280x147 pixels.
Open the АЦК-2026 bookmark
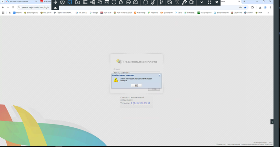click(106, 13)
